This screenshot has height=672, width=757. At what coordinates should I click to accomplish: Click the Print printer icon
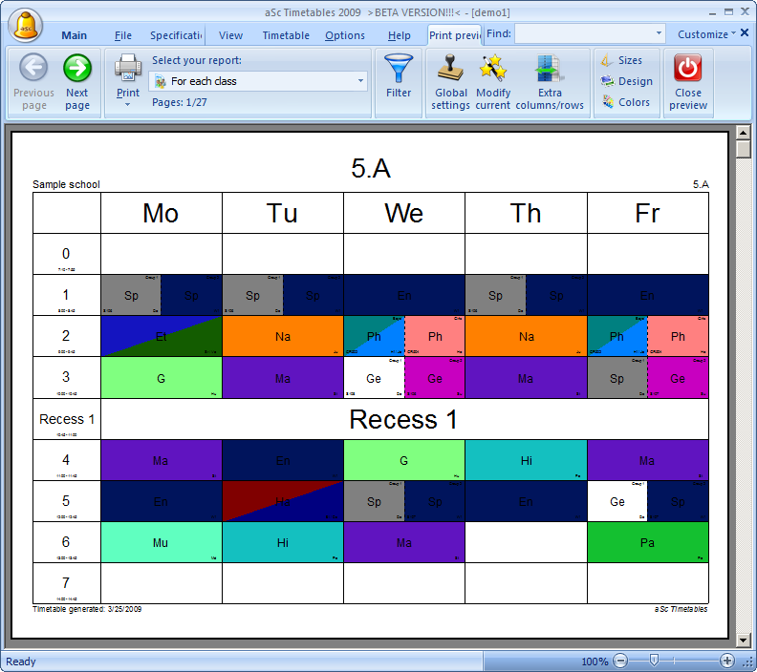[x=128, y=69]
